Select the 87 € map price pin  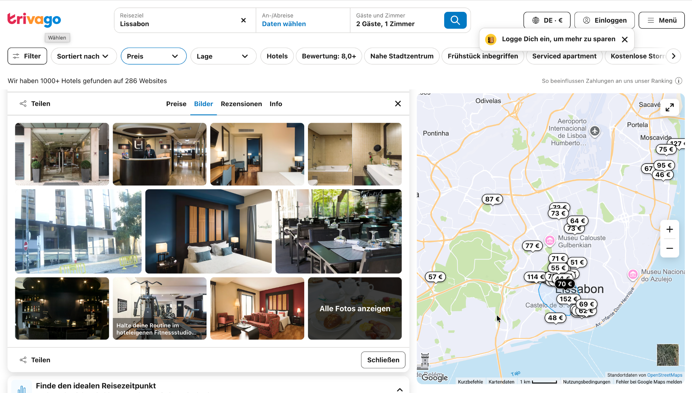[492, 199]
